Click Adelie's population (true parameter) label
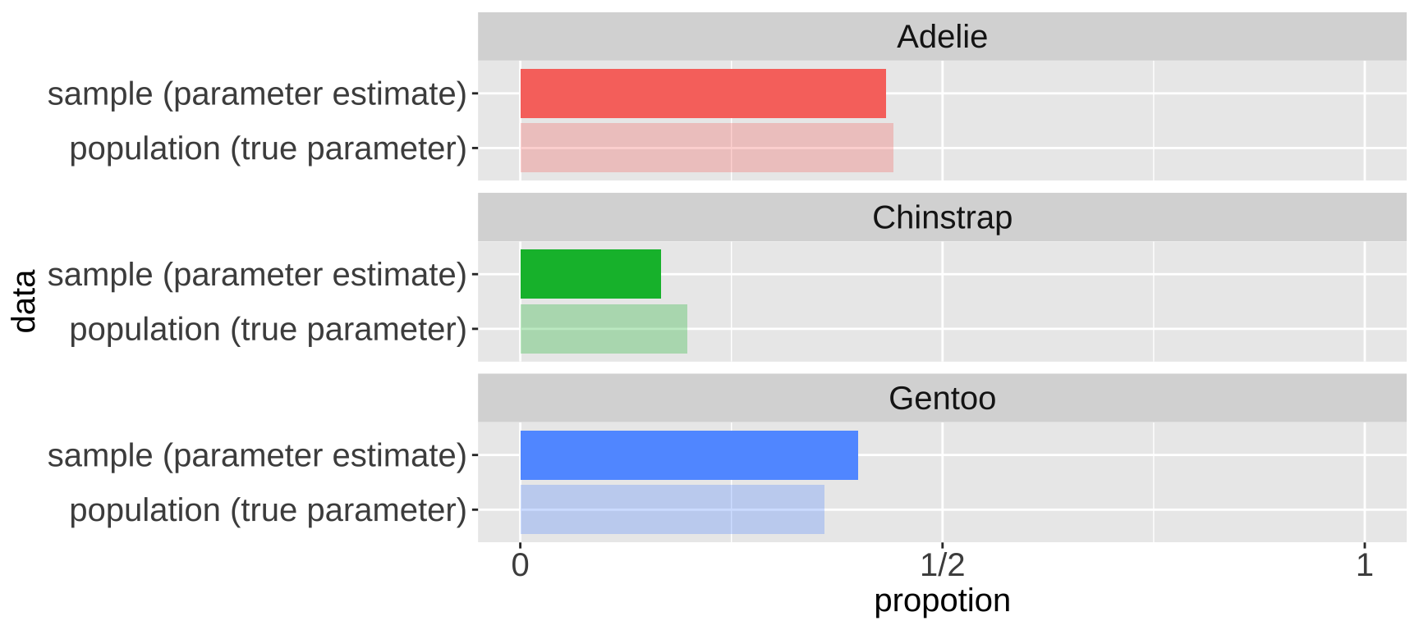 coord(268,148)
